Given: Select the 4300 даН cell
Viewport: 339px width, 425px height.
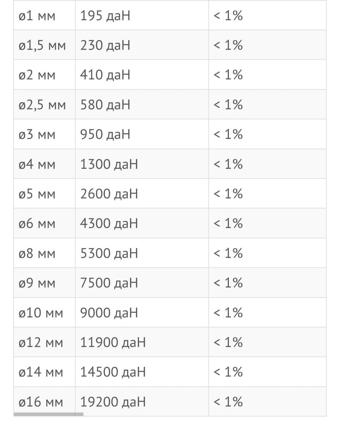Looking at the screenshot, I should pos(109,224).
